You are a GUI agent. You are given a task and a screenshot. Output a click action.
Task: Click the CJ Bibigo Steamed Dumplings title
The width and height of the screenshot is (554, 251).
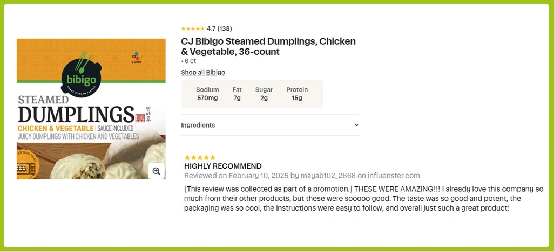[x=268, y=46]
